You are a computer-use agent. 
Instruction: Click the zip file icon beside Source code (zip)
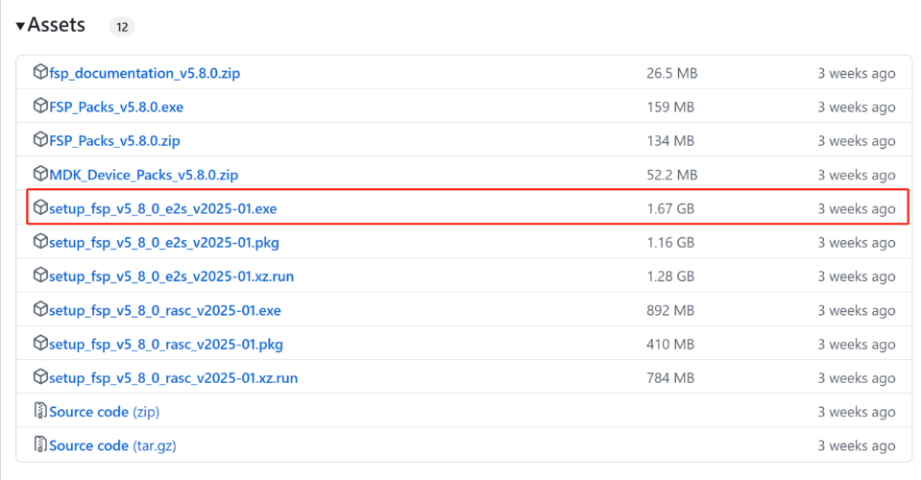coord(40,411)
